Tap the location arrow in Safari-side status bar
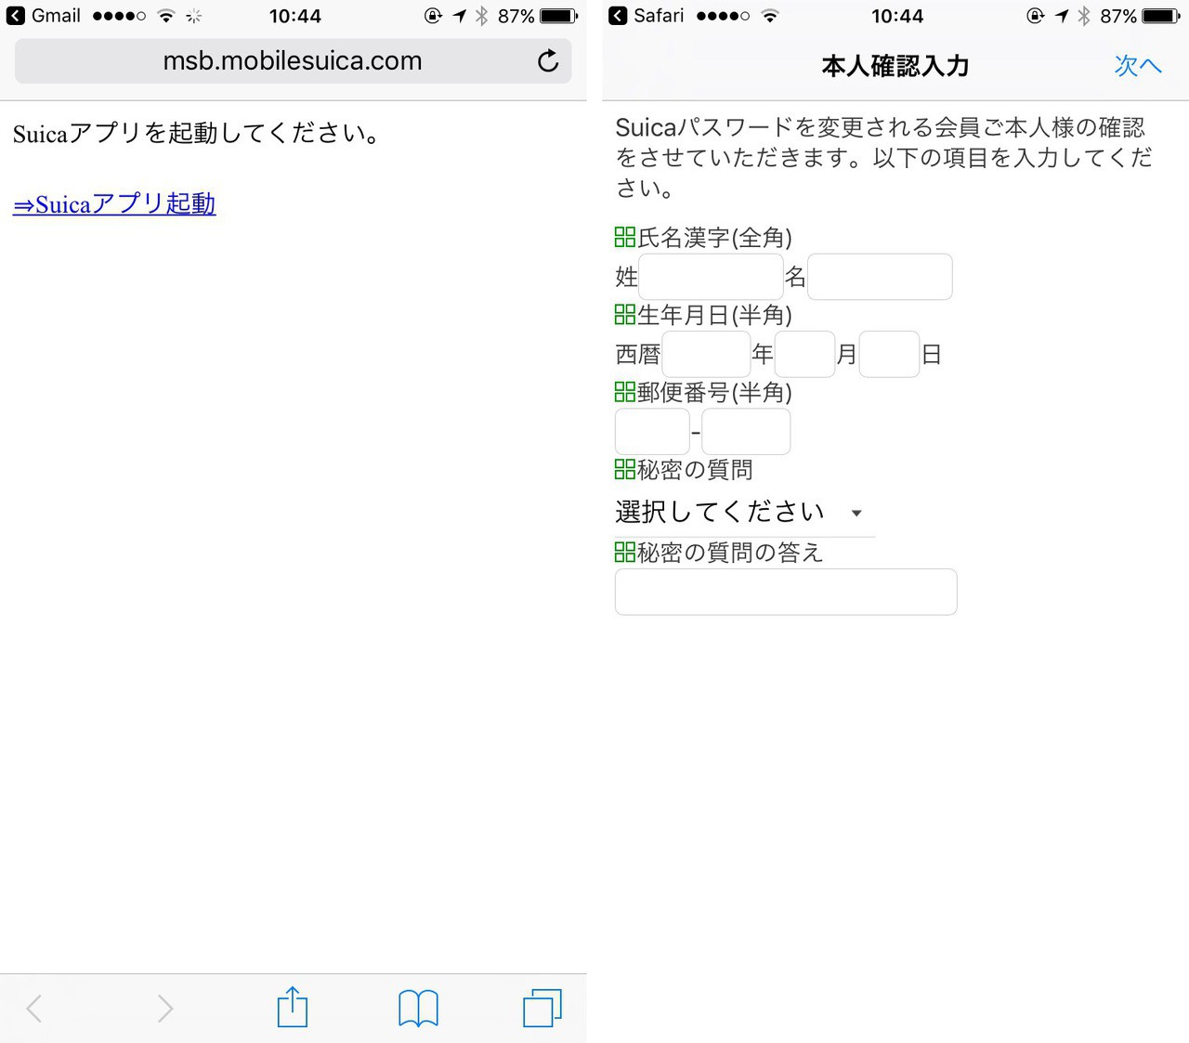 click(1062, 16)
